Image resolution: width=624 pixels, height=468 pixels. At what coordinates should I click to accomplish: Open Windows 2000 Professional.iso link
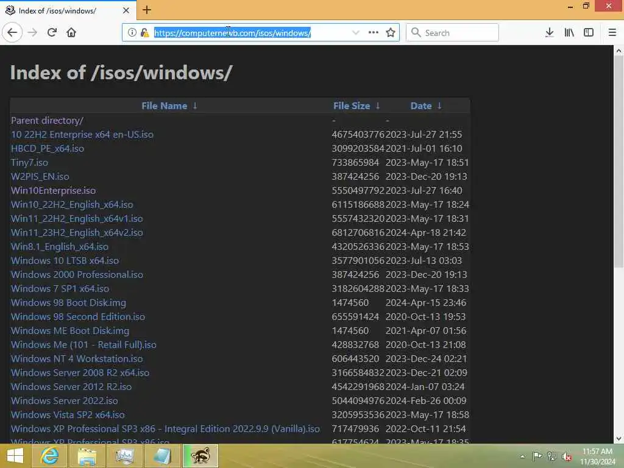(x=77, y=275)
